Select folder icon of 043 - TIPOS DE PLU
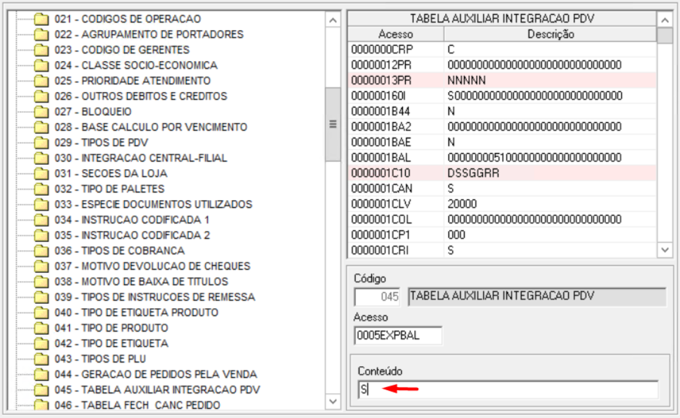This screenshot has height=418, width=680. pos(41,359)
